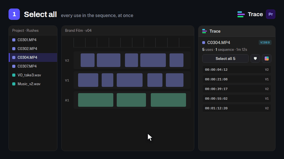The height and width of the screenshot is (159, 284).
Task: Open the color label swatch button
Action: click(267, 58)
